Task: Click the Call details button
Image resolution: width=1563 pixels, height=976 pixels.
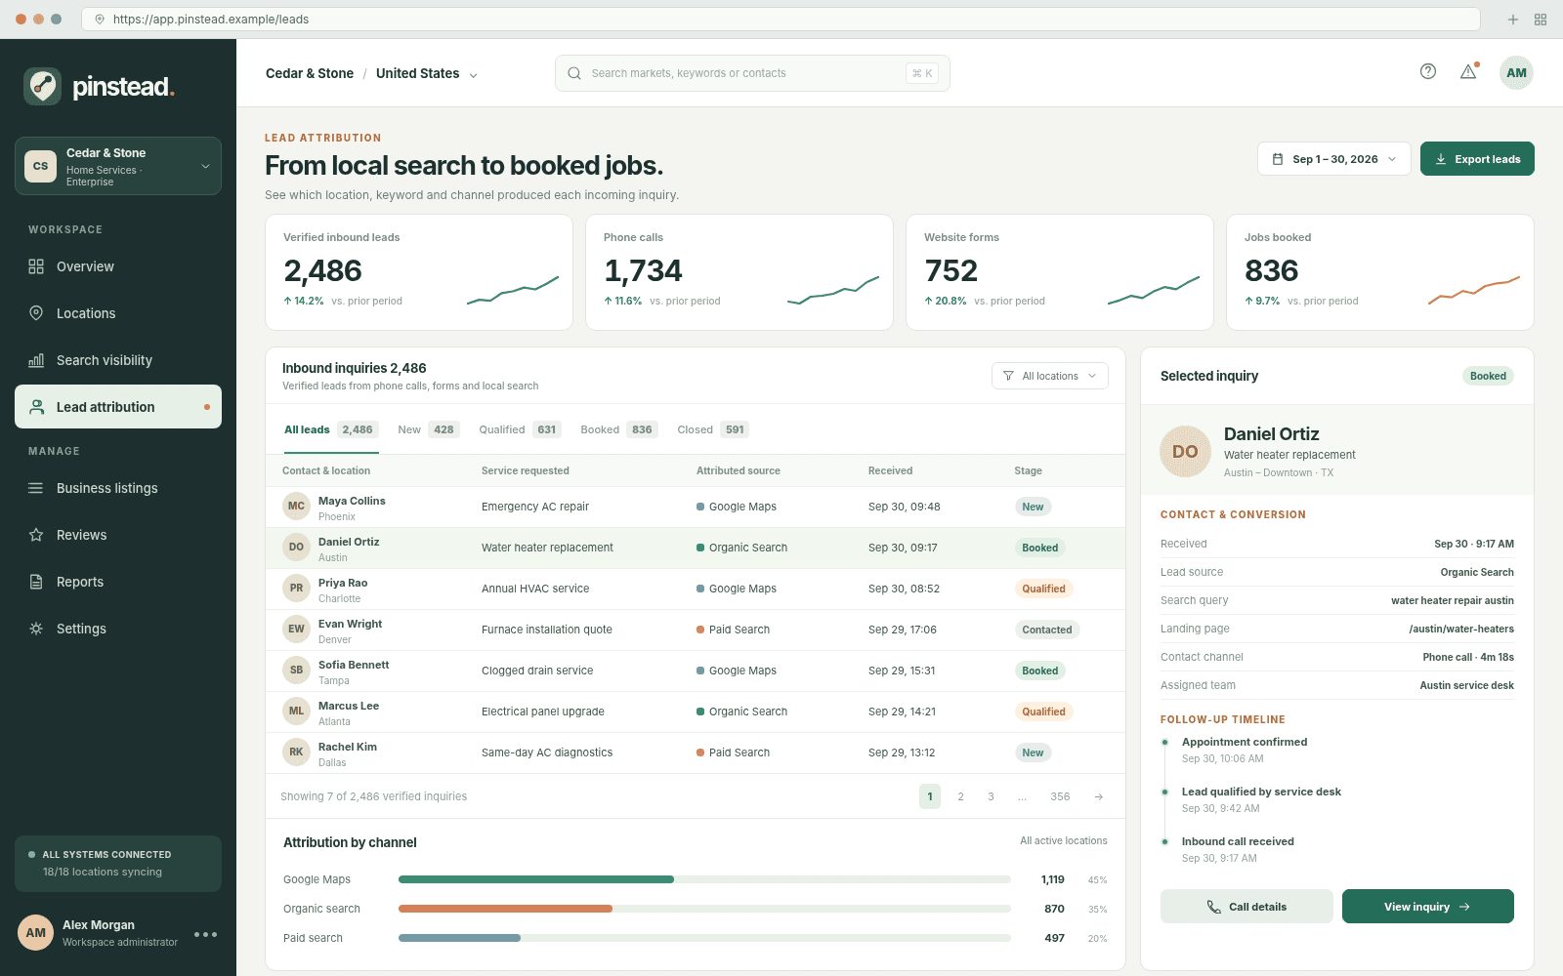Action: tap(1246, 907)
